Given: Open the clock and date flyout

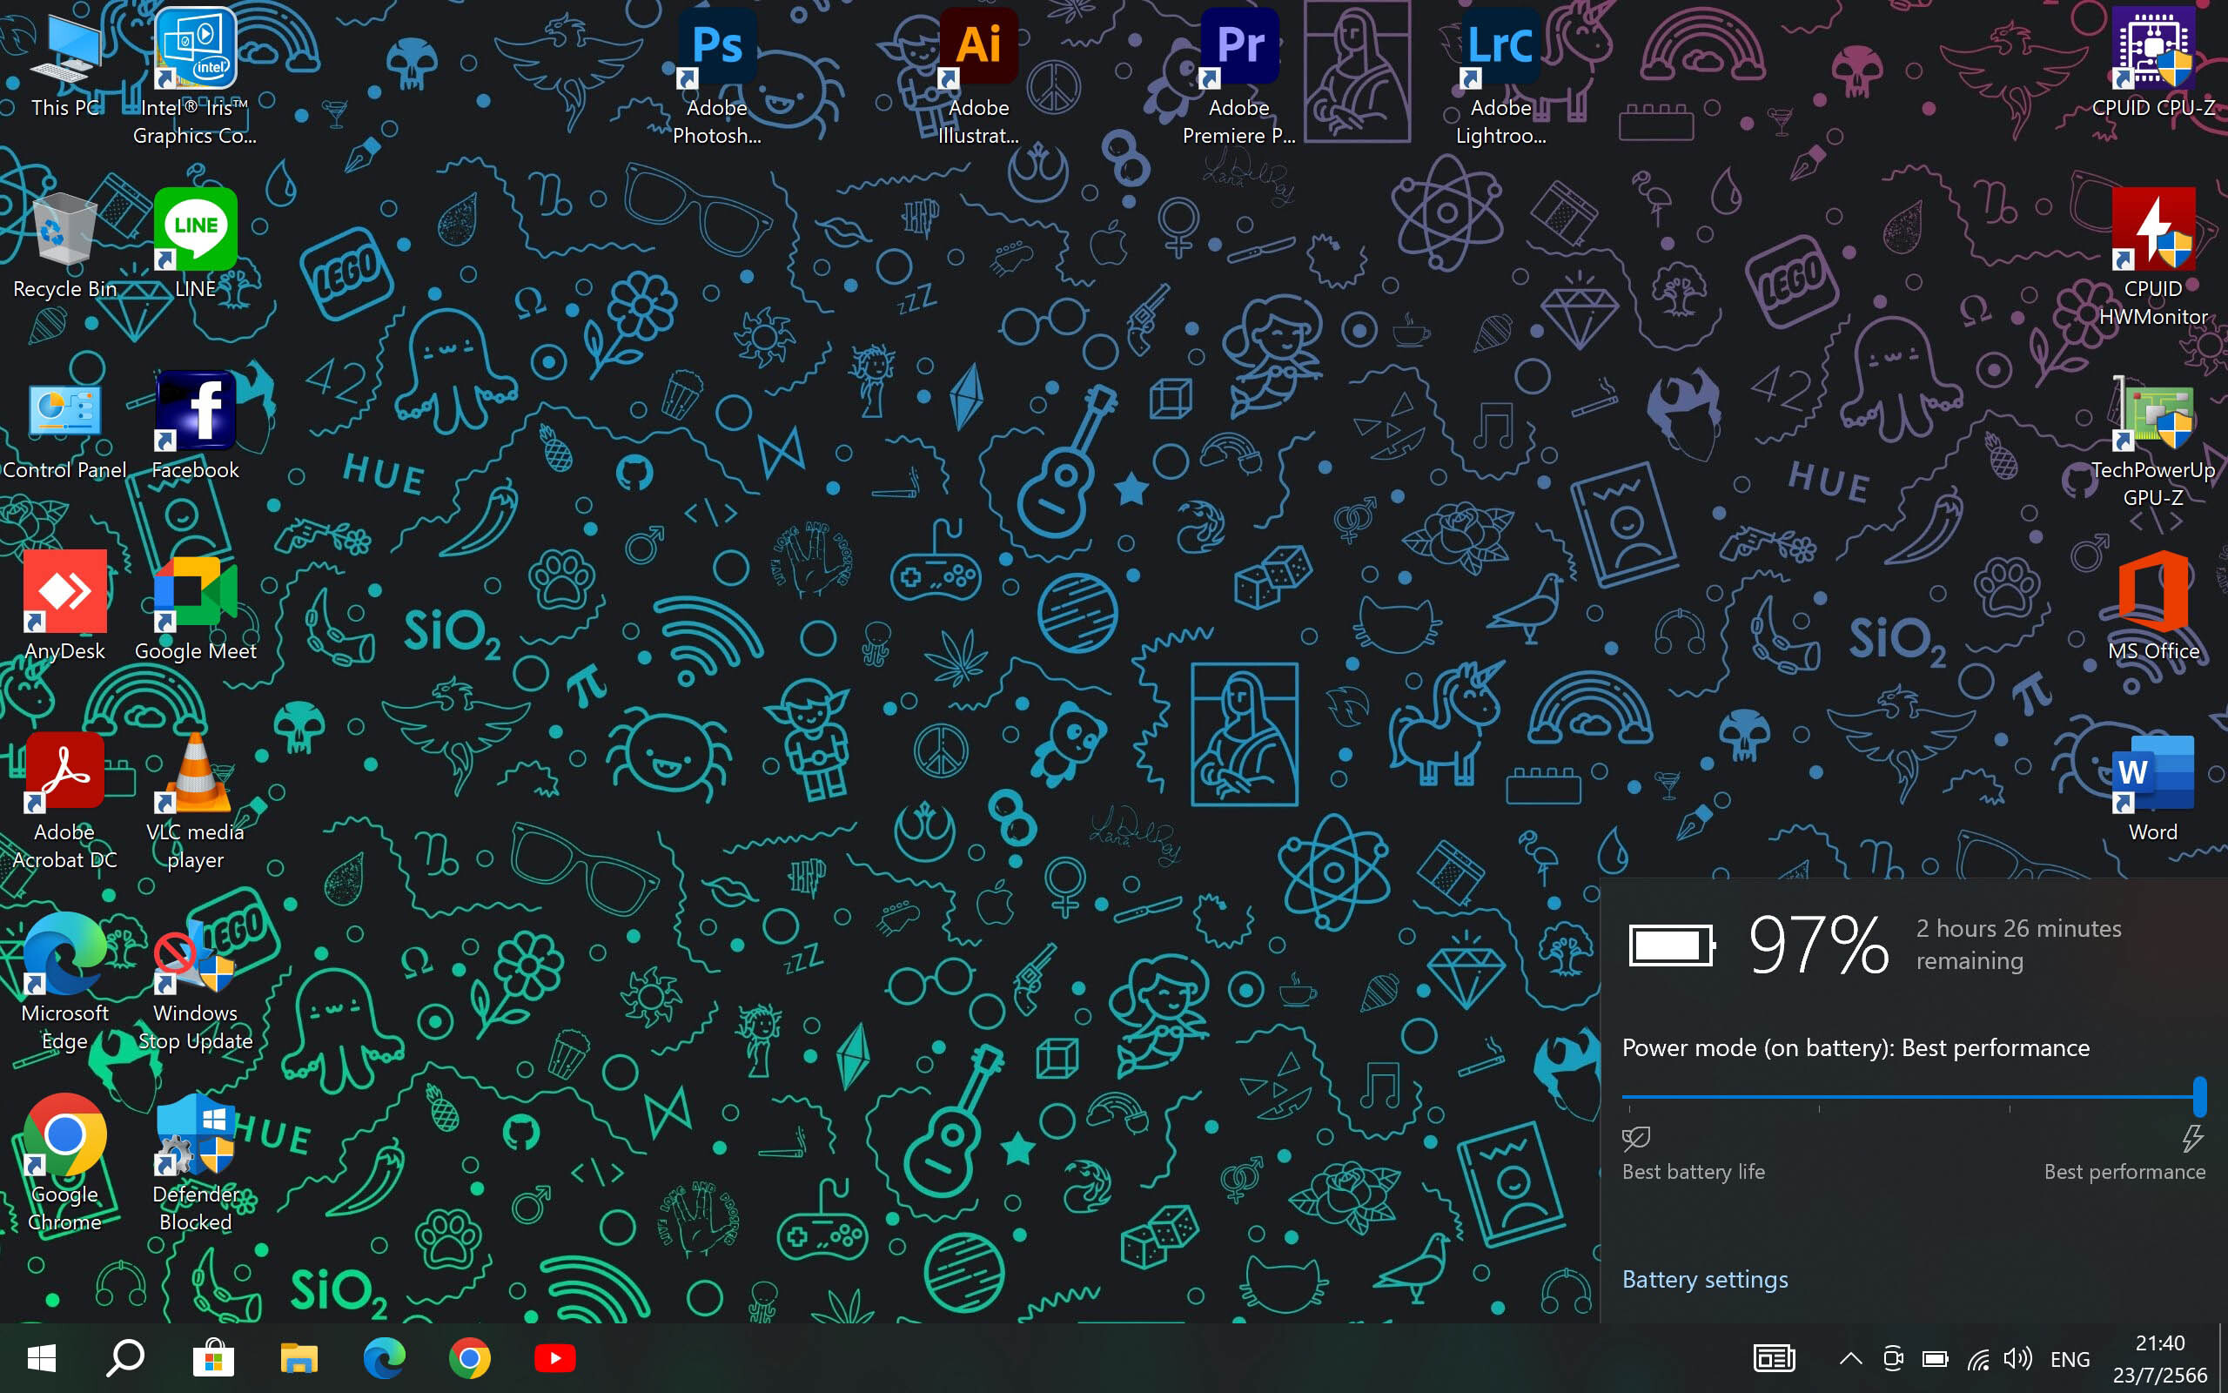Looking at the screenshot, I should 2160,1359.
